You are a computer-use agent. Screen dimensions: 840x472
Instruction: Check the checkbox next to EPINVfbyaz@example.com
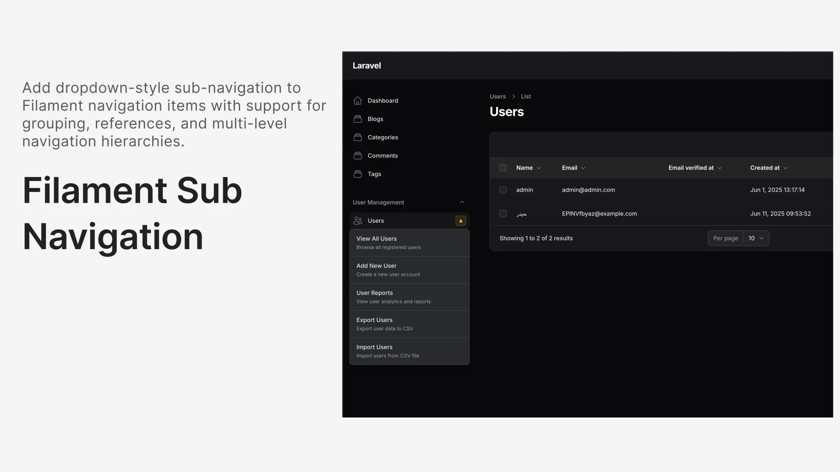(503, 213)
